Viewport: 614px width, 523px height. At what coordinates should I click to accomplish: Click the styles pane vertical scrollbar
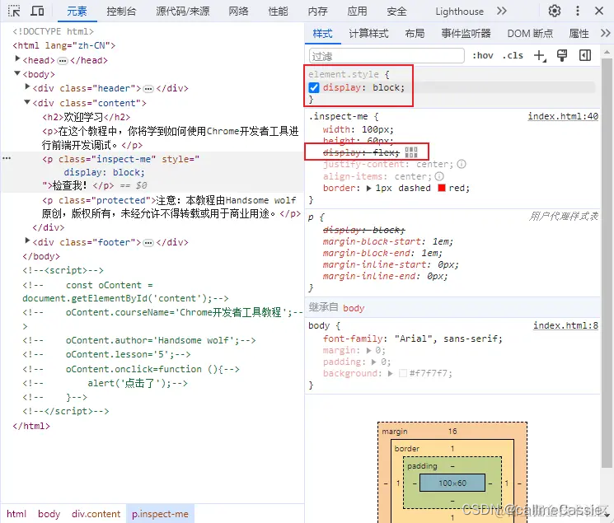pyautogui.click(x=607, y=262)
